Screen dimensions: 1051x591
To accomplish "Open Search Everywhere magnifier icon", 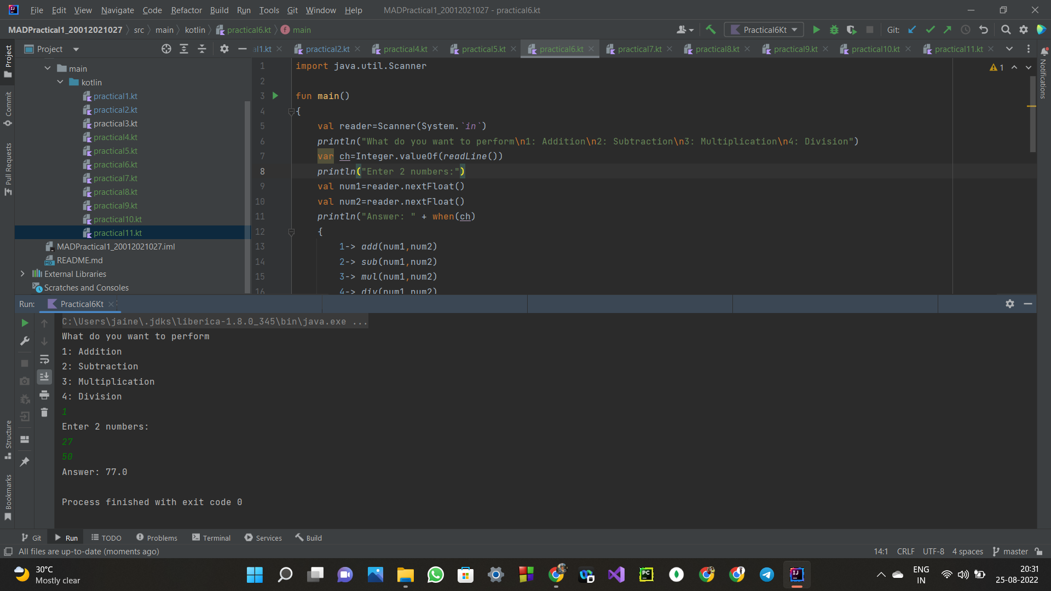I will click(x=1006, y=30).
